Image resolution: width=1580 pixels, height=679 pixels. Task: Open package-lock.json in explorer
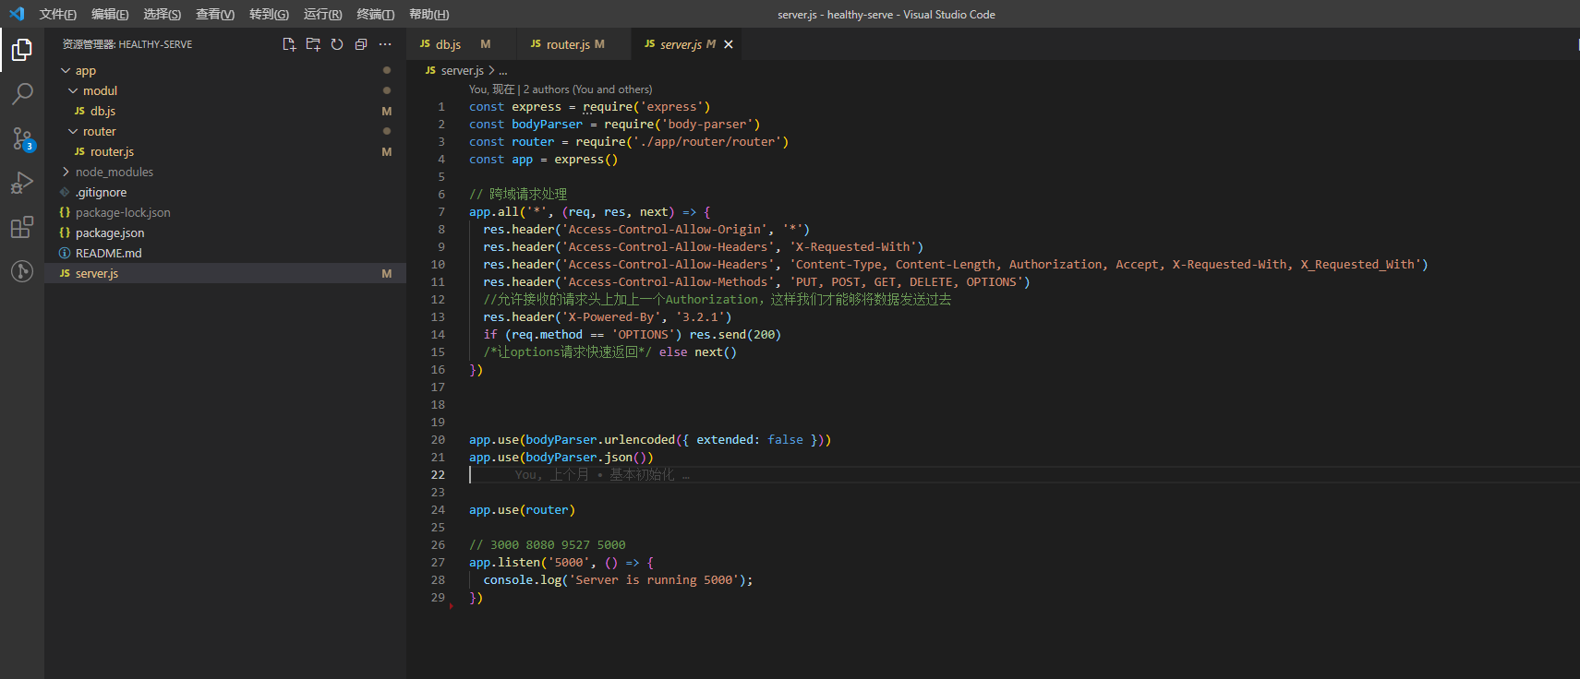tap(225, 212)
